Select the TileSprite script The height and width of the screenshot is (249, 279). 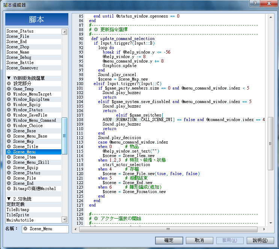[x=34, y=215]
